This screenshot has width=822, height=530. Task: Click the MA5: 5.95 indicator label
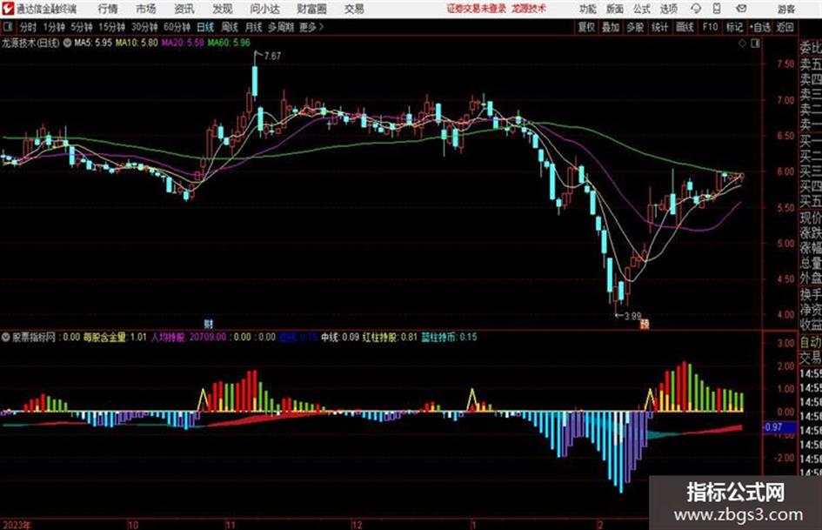coord(93,43)
